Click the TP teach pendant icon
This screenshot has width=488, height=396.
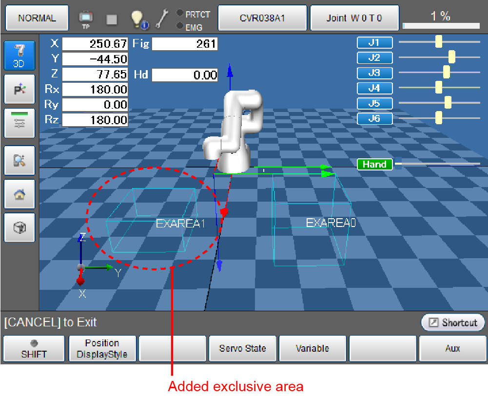tap(85, 18)
